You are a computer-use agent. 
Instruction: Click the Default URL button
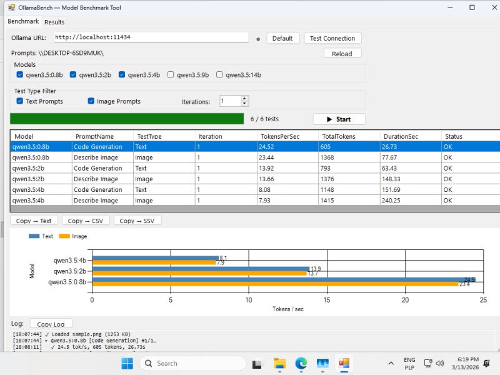coord(282,38)
